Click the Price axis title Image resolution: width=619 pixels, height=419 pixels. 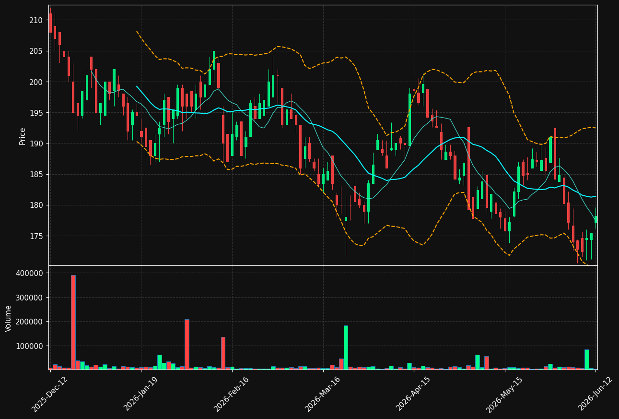coord(23,135)
